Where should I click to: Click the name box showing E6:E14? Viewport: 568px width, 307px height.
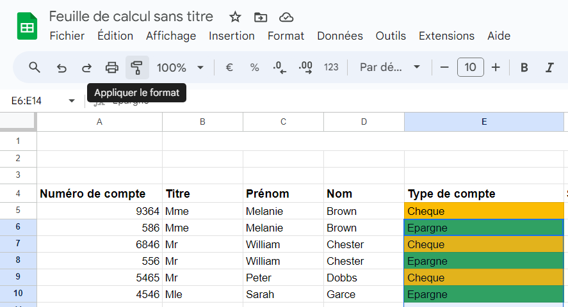coord(26,101)
